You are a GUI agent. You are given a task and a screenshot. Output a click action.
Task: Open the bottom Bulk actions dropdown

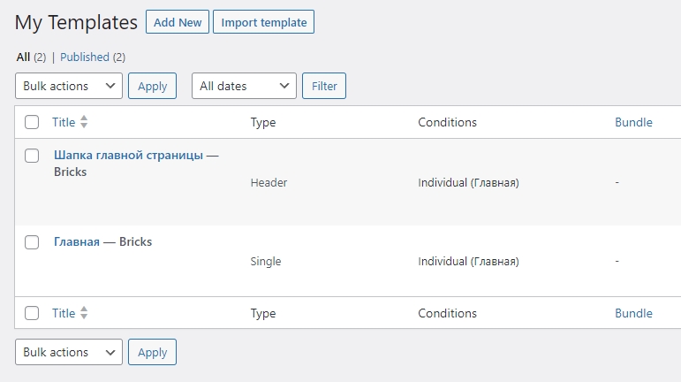pos(69,352)
